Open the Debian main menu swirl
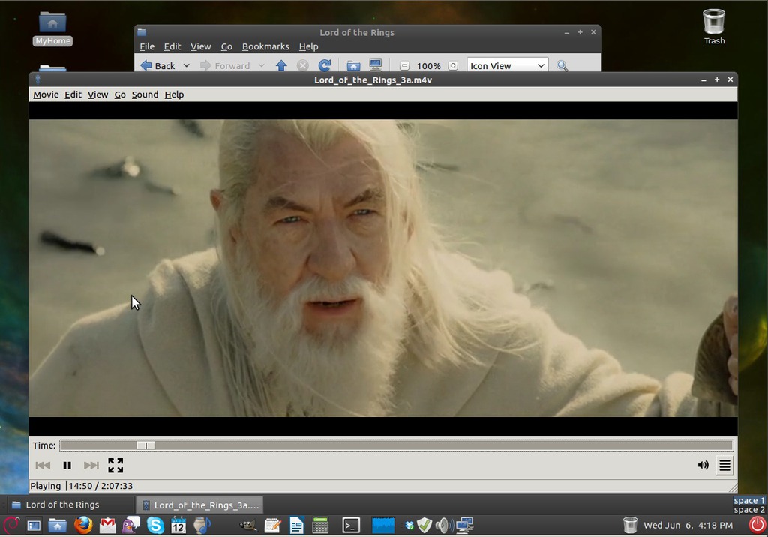 pyautogui.click(x=11, y=525)
